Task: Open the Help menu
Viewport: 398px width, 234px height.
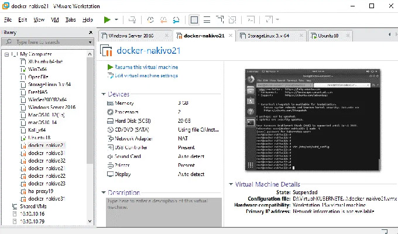Action: (88, 19)
